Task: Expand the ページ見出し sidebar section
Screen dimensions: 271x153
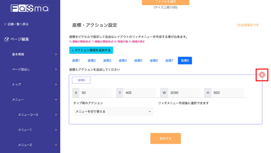Action: coord(56,69)
